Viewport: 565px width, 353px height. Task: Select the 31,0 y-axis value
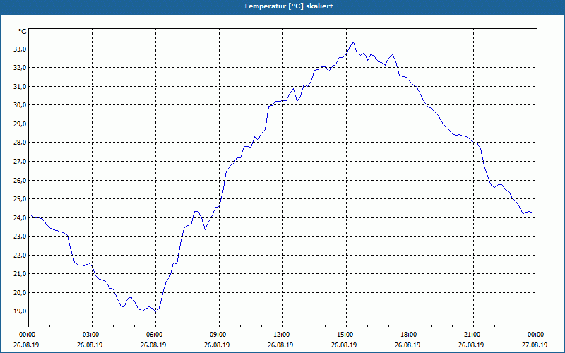click(x=20, y=86)
